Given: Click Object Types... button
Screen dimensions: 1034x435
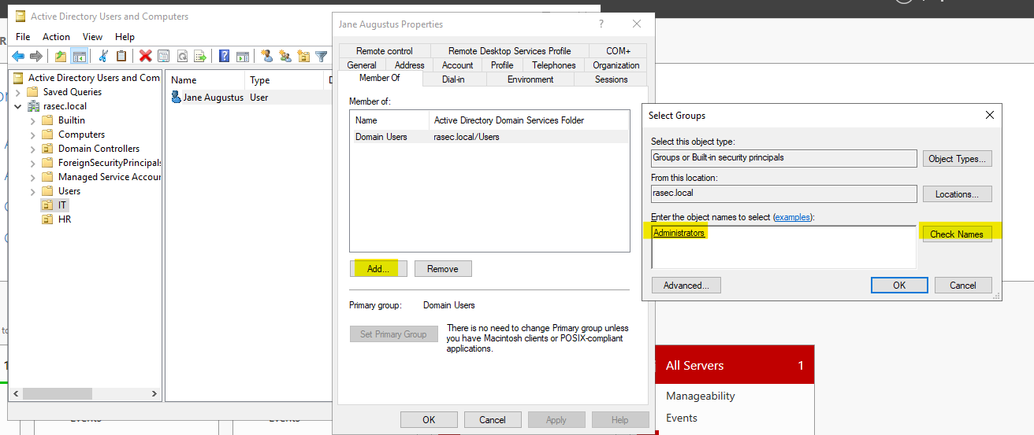Looking at the screenshot, I should [x=957, y=158].
